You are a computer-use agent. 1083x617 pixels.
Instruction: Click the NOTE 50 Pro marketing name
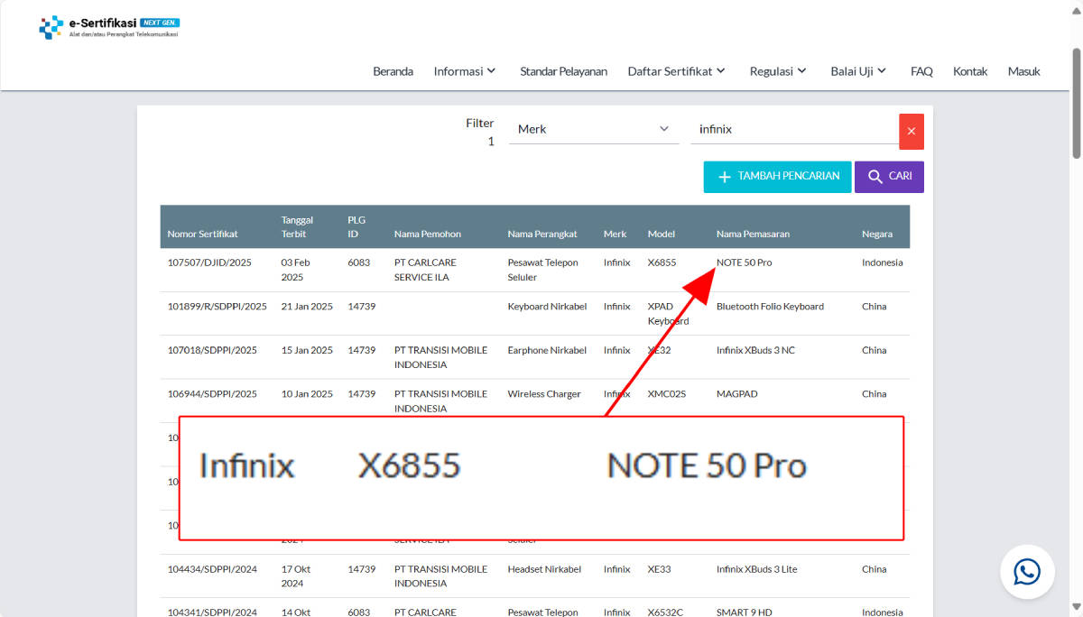[745, 262]
